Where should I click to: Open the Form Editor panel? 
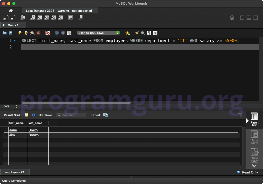point(255,137)
